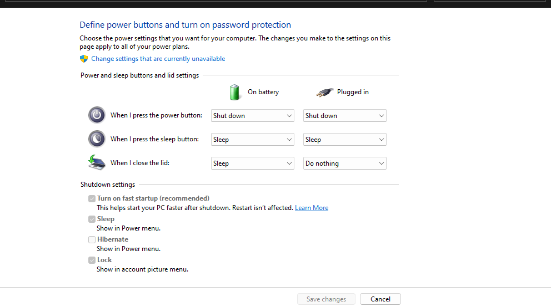
Task: Click the UAC shield icon
Action: tap(84, 59)
